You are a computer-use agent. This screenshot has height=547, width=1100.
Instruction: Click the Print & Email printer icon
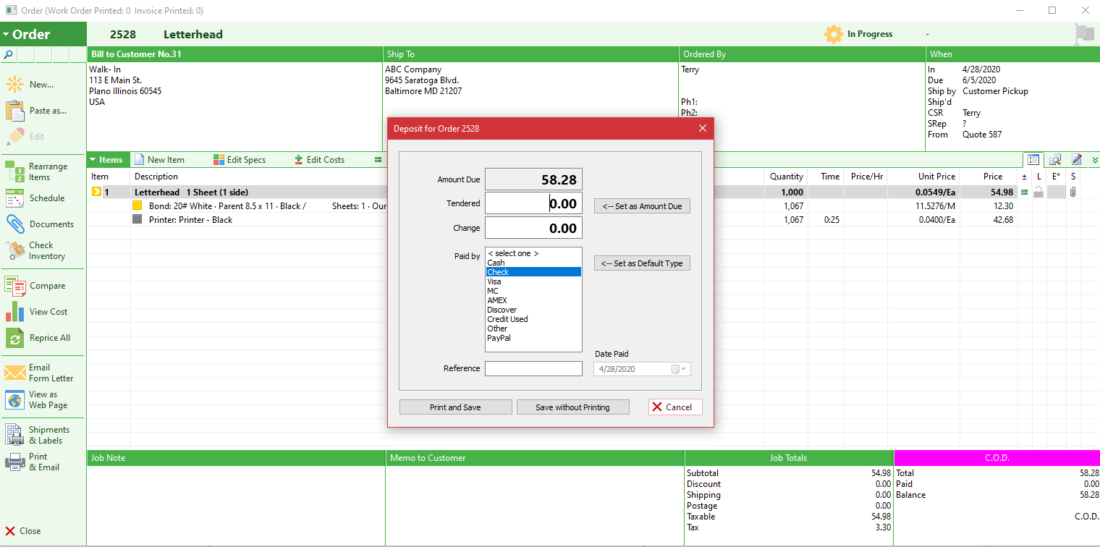point(14,462)
